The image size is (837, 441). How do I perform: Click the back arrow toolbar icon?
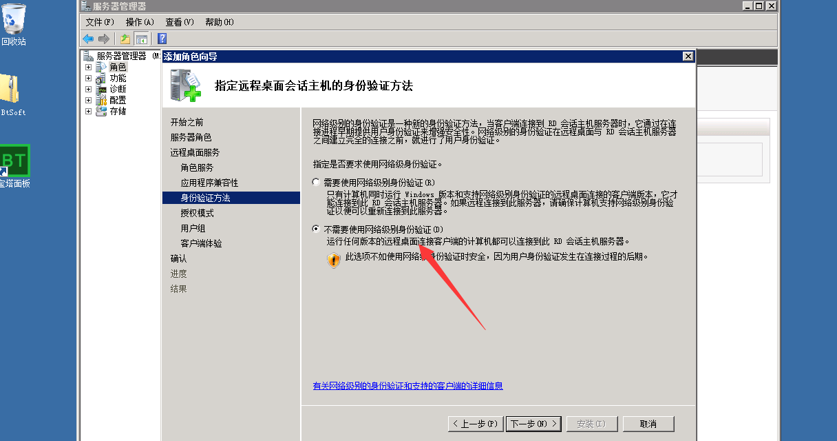pos(88,39)
